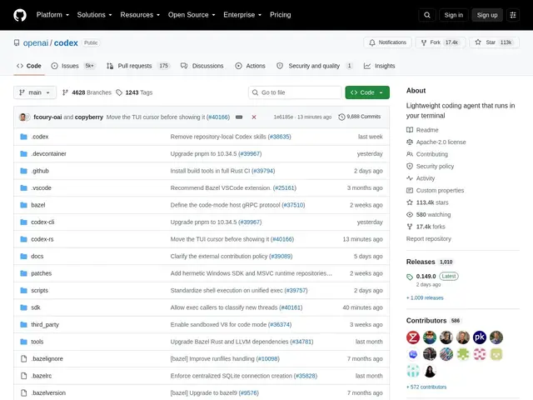Click the release tag icon for 0.149.0

click(x=410, y=277)
